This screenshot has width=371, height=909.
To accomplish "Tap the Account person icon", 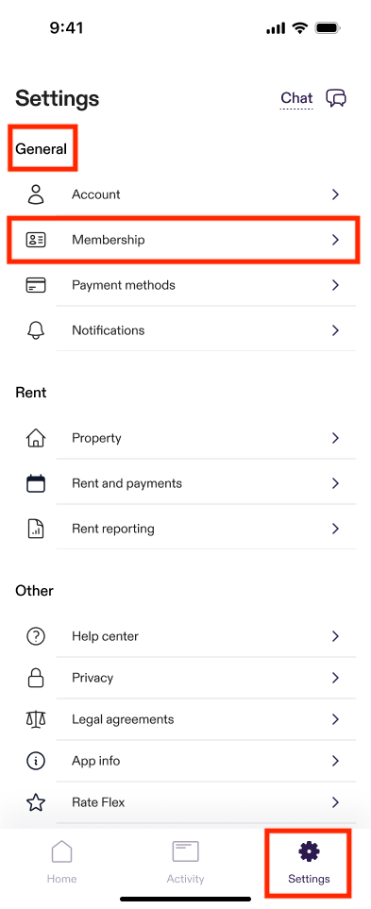I will pyautogui.click(x=36, y=194).
